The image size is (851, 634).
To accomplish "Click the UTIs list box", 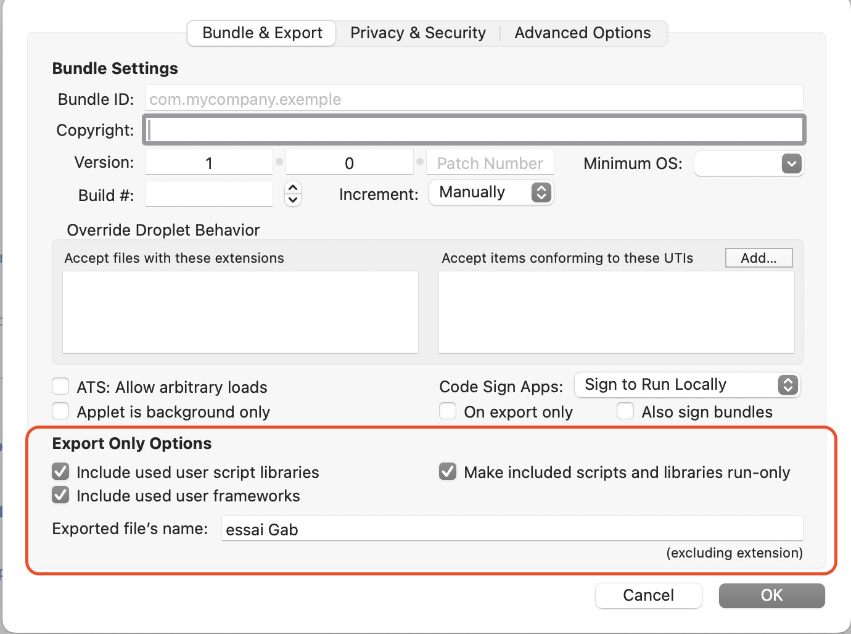I will 617,312.
